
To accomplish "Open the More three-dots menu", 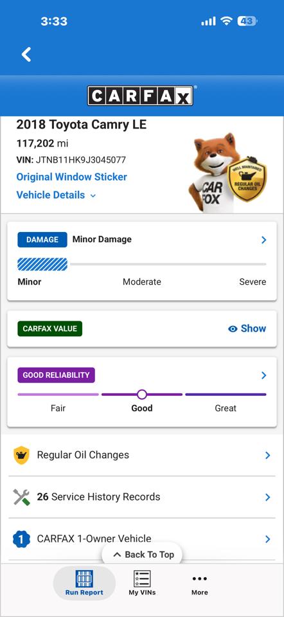I will tap(199, 578).
